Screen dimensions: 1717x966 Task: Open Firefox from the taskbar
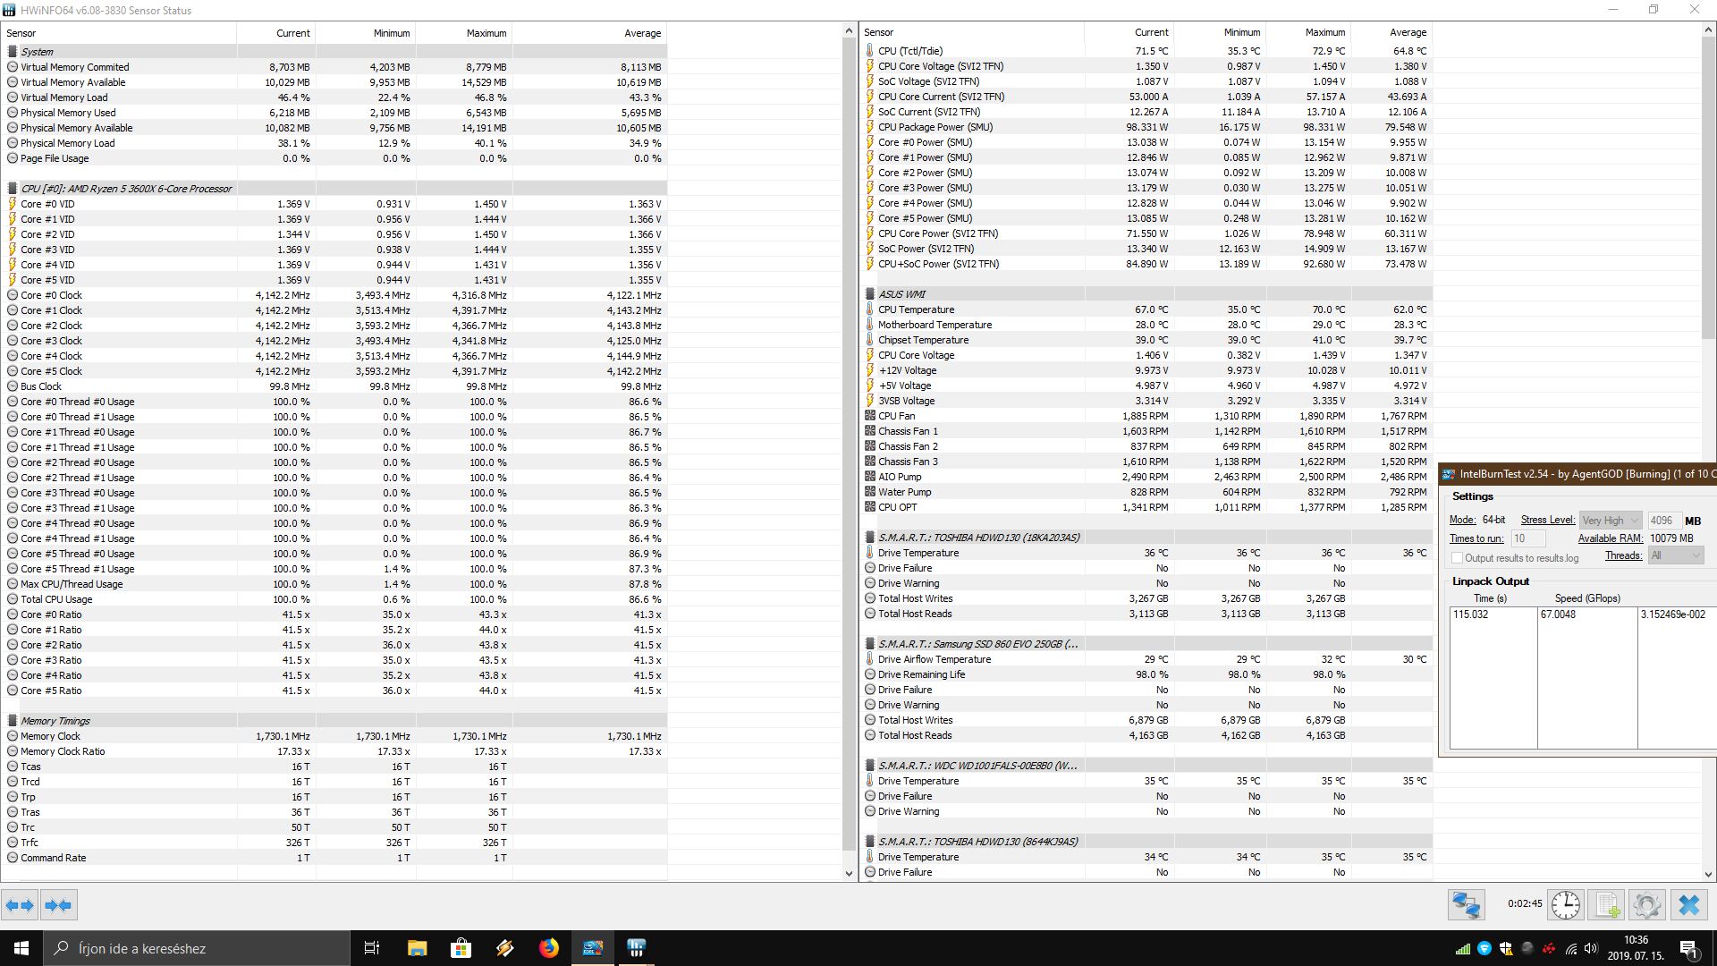pos(548,948)
